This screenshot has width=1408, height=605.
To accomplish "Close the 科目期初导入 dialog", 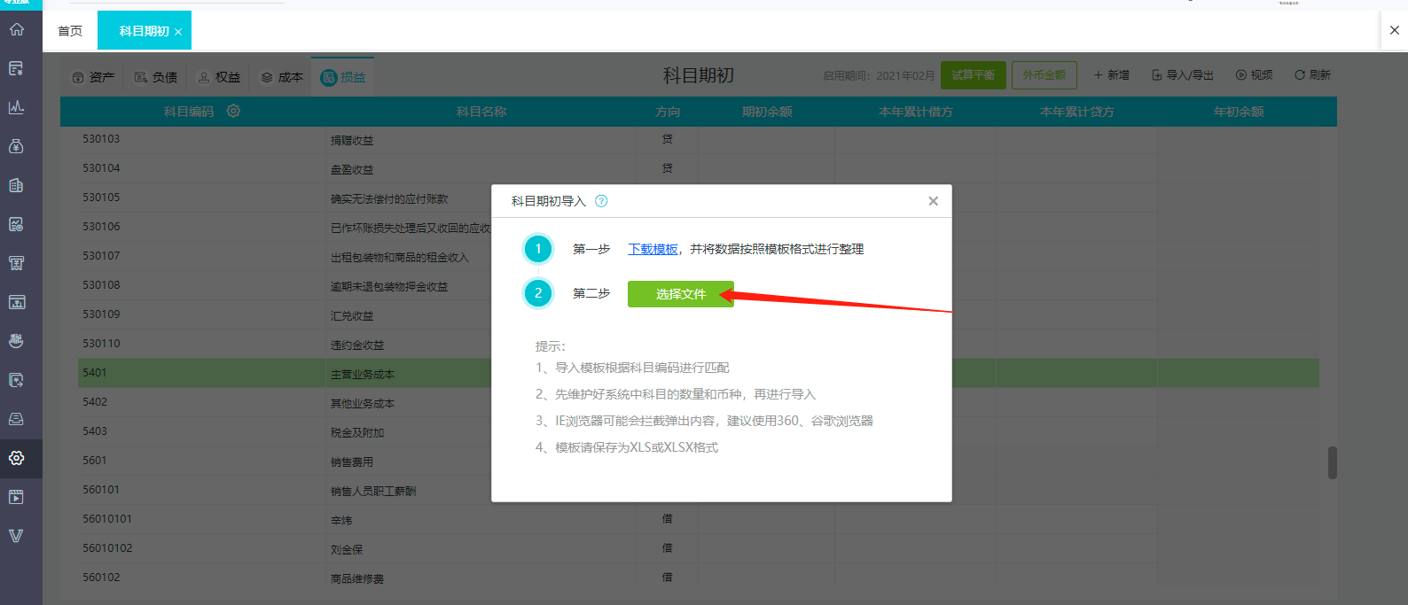I will coord(933,201).
